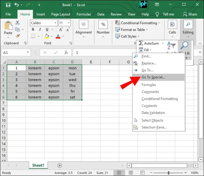Open Ribbon Display Options icon
The image size is (204, 176).
pos(157,5)
